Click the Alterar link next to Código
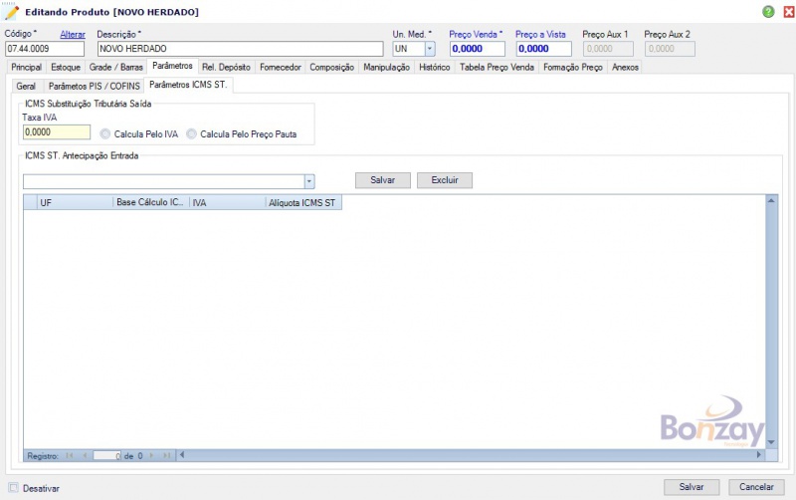The width and height of the screenshot is (796, 500). tap(73, 34)
